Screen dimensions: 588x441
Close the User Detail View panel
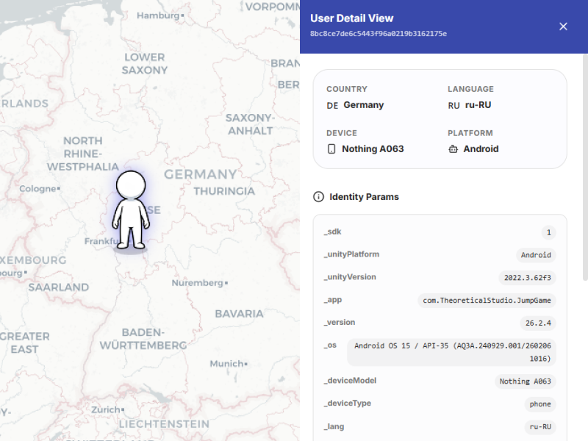[x=563, y=26]
